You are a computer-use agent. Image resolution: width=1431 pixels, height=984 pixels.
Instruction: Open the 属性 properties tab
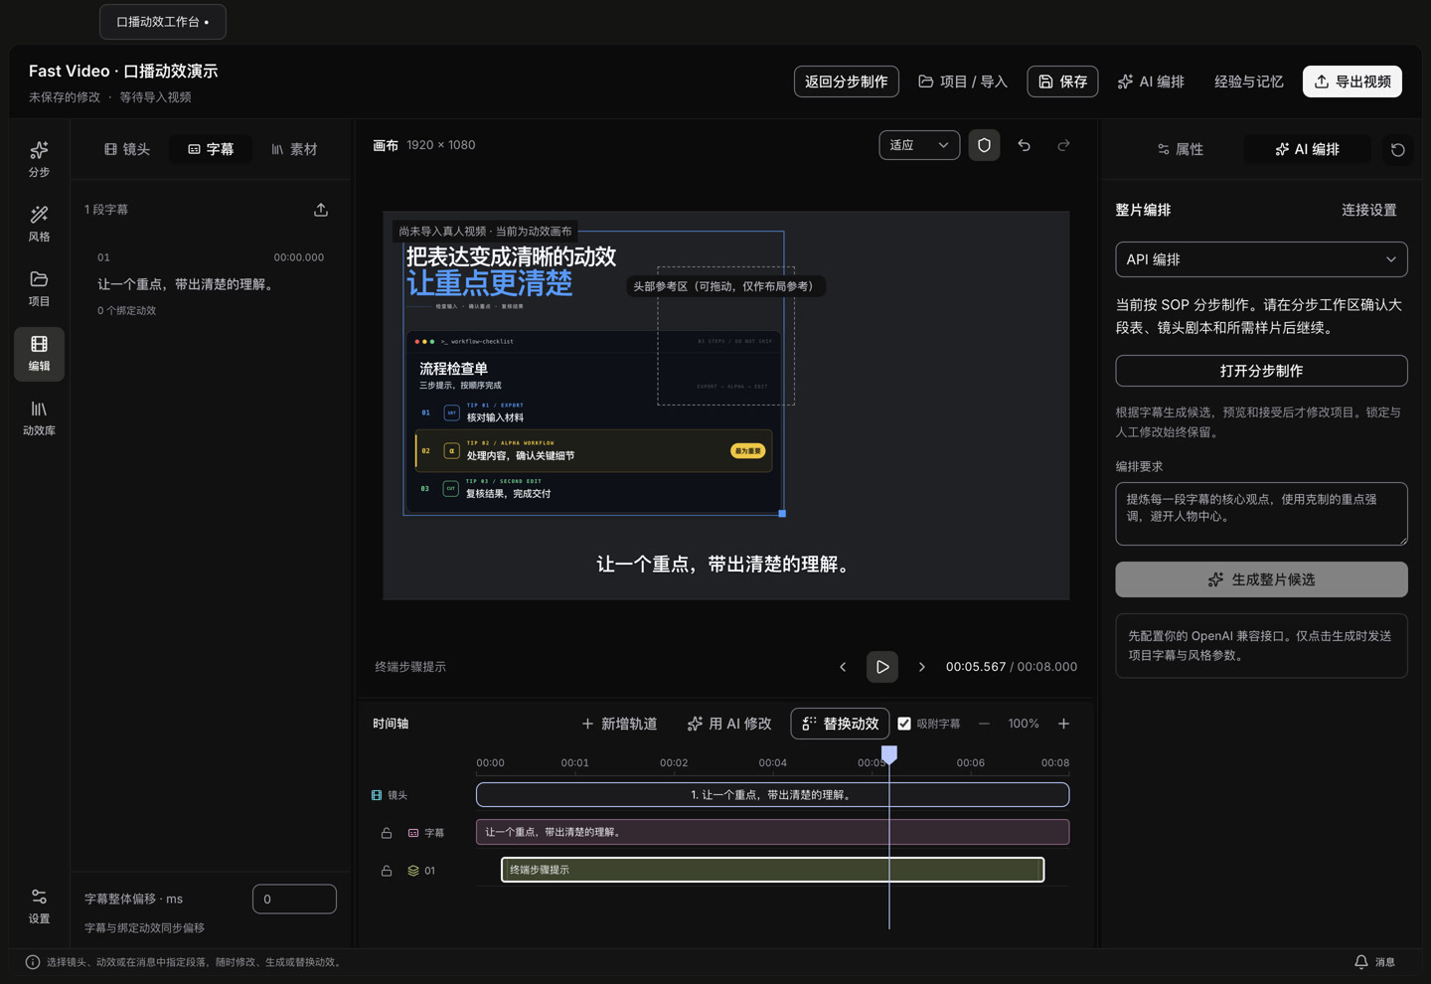point(1181,149)
